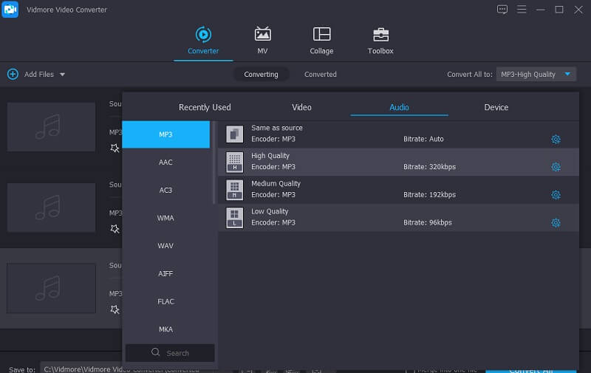Click the format Search field
Screen dimensions: 591x373
pyautogui.click(x=171, y=353)
